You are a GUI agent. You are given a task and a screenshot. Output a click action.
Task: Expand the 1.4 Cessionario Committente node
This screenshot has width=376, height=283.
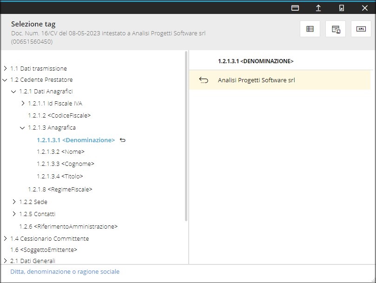click(5, 238)
